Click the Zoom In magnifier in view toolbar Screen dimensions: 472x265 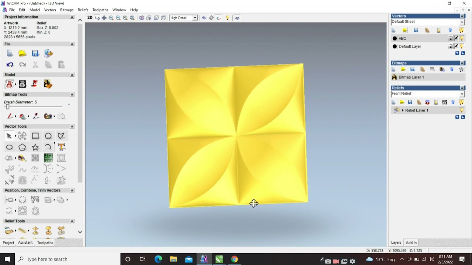(x=111, y=18)
